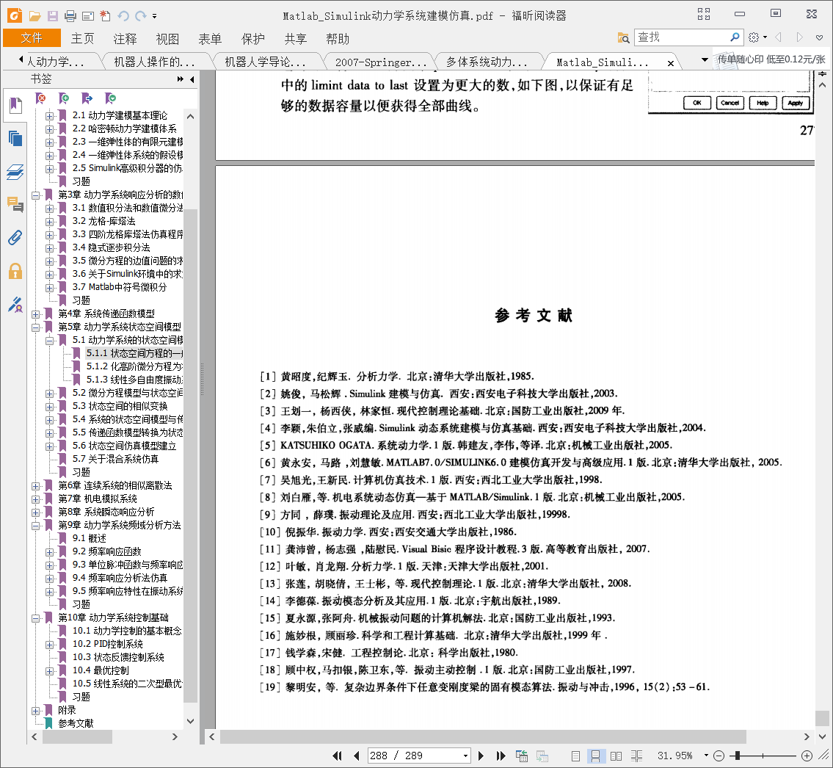The image size is (833, 768).
Task: Click the Print icon in quick access toolbar
Action: [70, 16]
